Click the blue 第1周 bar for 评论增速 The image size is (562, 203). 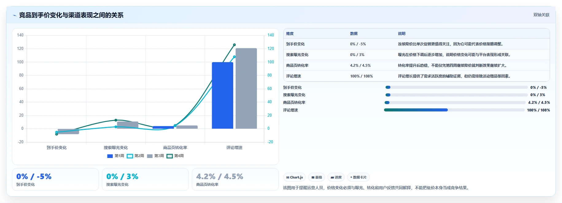tap(223, 96)
